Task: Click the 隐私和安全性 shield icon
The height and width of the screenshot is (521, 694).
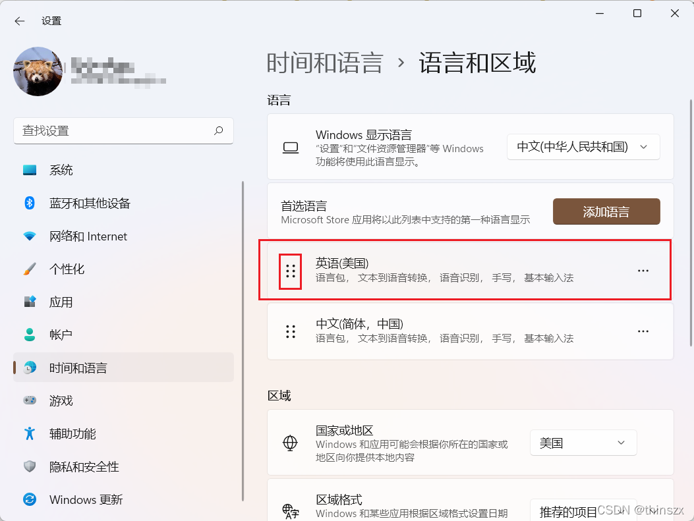Action: [x=30, y=466]
